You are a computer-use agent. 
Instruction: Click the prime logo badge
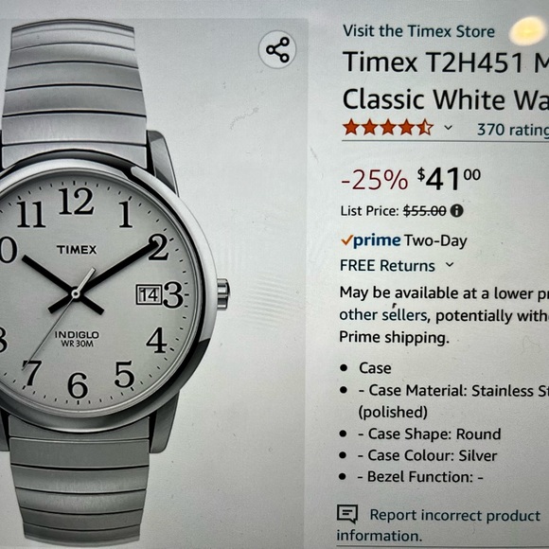(x=370, y=240)
